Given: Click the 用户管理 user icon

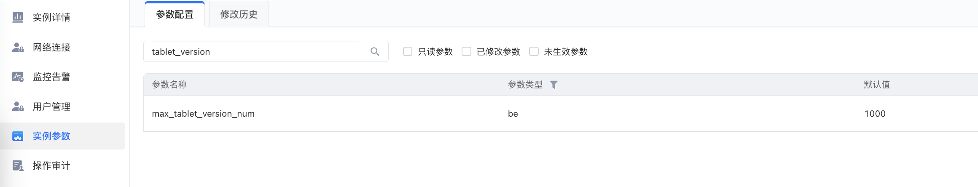Looking at the screenshot, I should click(x=18, y=107).
